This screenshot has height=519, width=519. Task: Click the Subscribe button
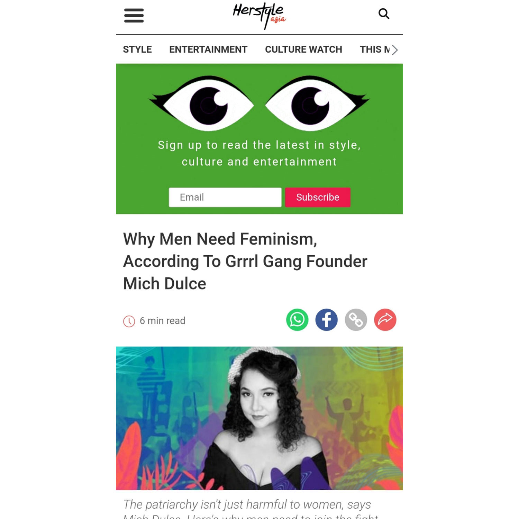(x=318, y=197)
